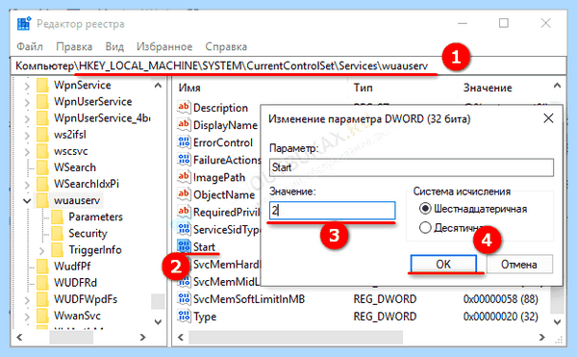This screenshot has height=357, width=577.
Task: Click the values pane scroll-right arrow
Action: (541, 337)
